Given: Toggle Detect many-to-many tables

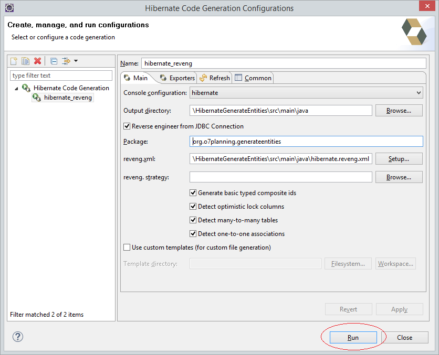Looking at the screenshot, I should click(x=193, y=220).
